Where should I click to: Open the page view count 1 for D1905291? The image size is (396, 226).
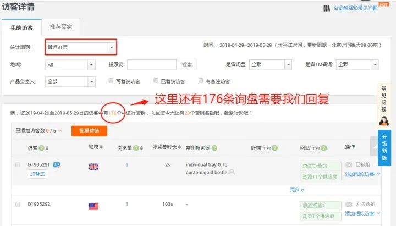(127, 164)
